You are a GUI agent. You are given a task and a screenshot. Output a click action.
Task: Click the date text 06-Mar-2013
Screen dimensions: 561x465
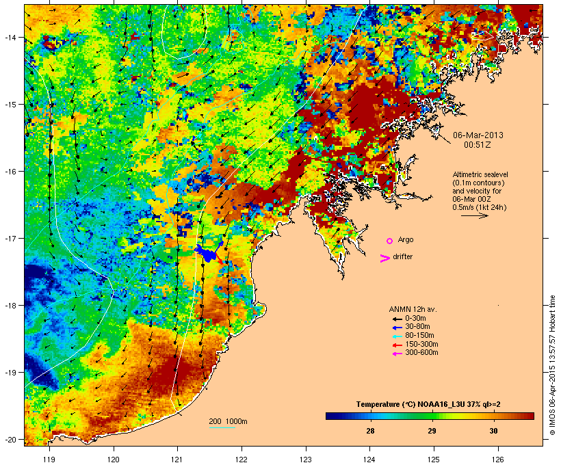coord(478,135)
